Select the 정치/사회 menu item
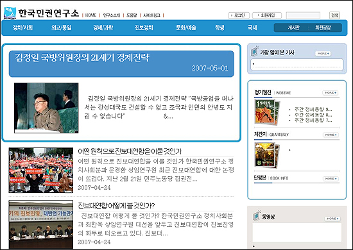 tap(22, 28)
